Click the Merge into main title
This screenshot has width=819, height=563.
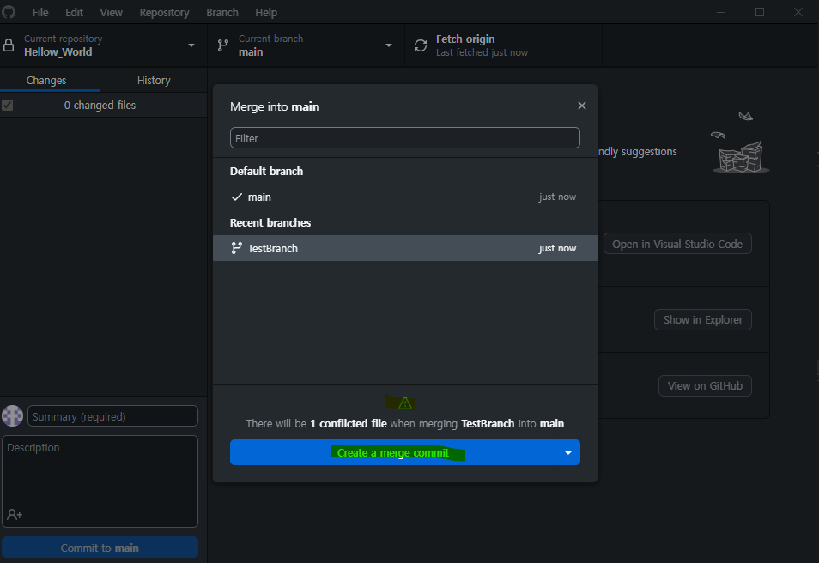coord(275,106)
